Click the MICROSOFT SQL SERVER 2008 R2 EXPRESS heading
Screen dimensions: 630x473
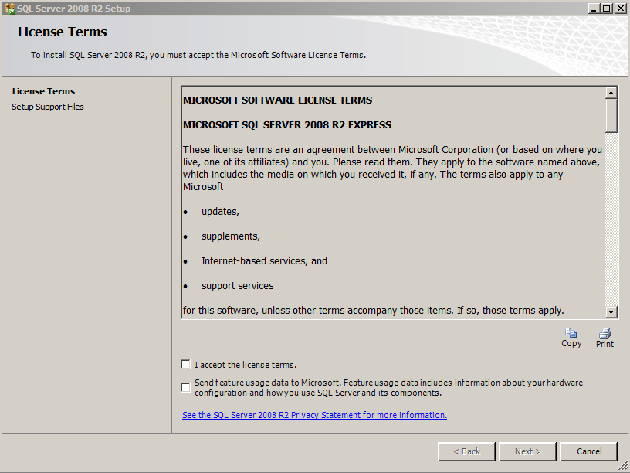pyautogui.click(x=287, y=124)
